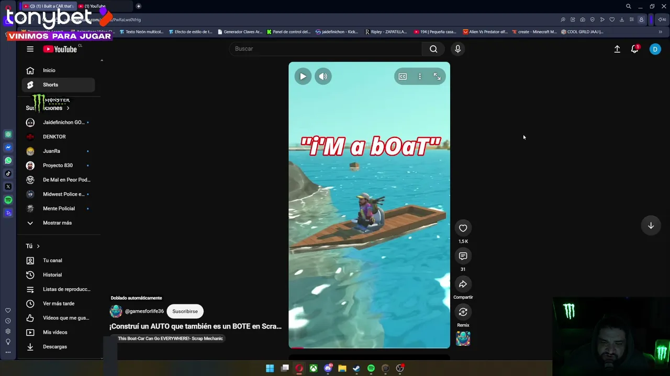Open Spotify in the Opera sidebar
This screenshot has height=376, width=670.
pos(8,200)
